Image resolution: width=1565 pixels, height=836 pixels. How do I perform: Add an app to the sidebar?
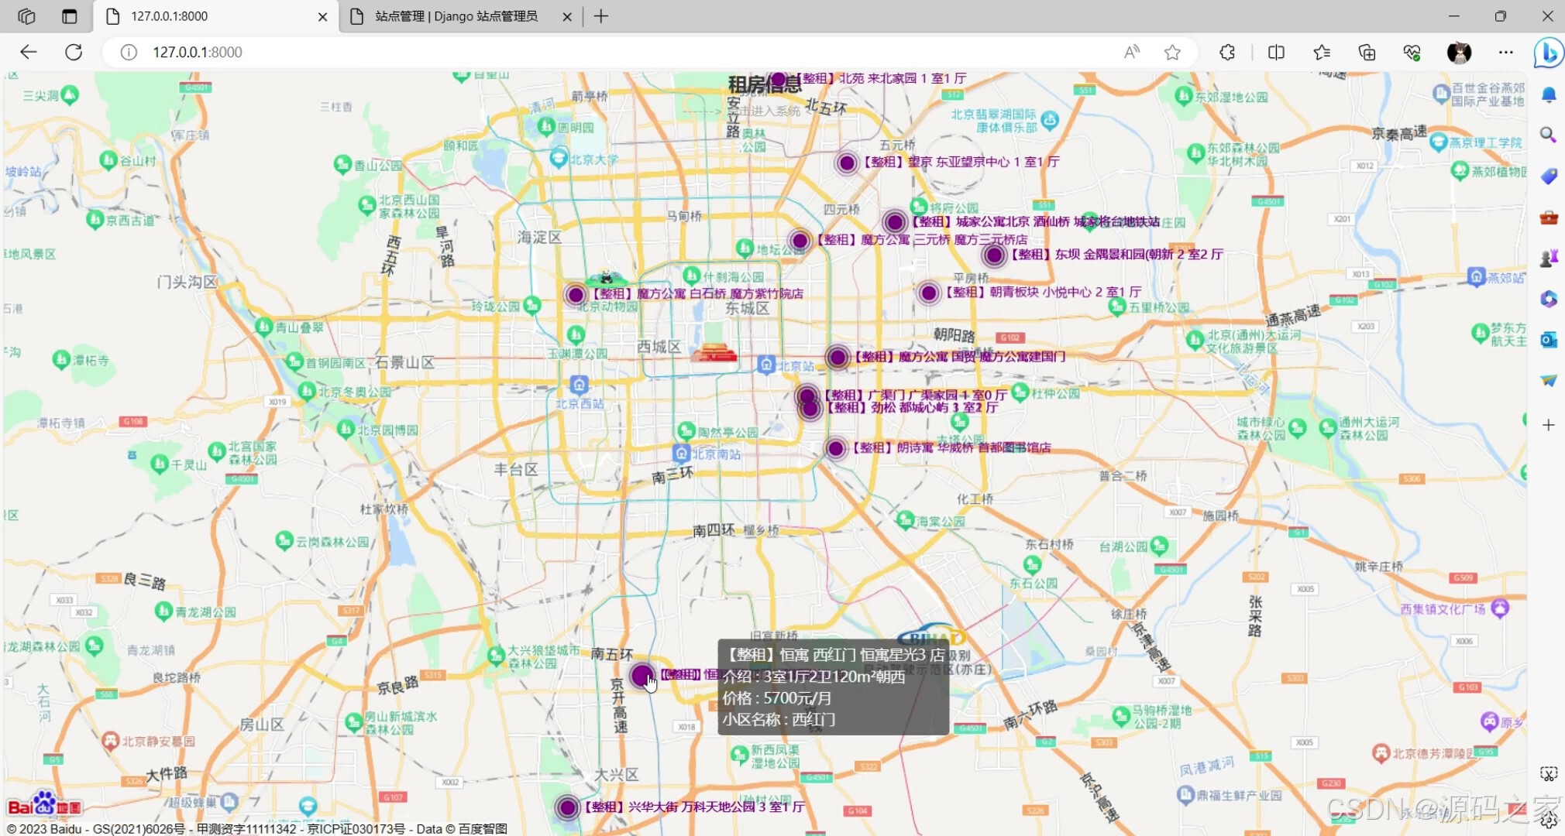(1549, 425)
